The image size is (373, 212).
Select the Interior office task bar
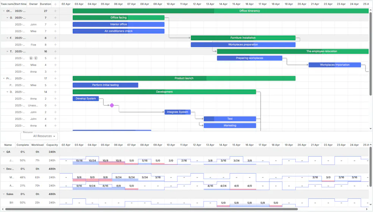point(119,24)
